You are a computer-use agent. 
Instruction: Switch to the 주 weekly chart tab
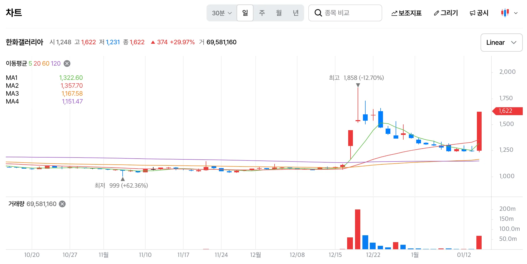262,13
